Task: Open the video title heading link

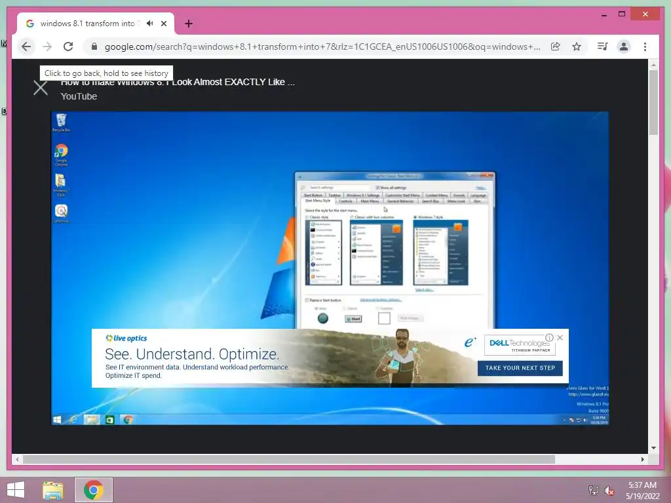Action: tap(178, 82)
